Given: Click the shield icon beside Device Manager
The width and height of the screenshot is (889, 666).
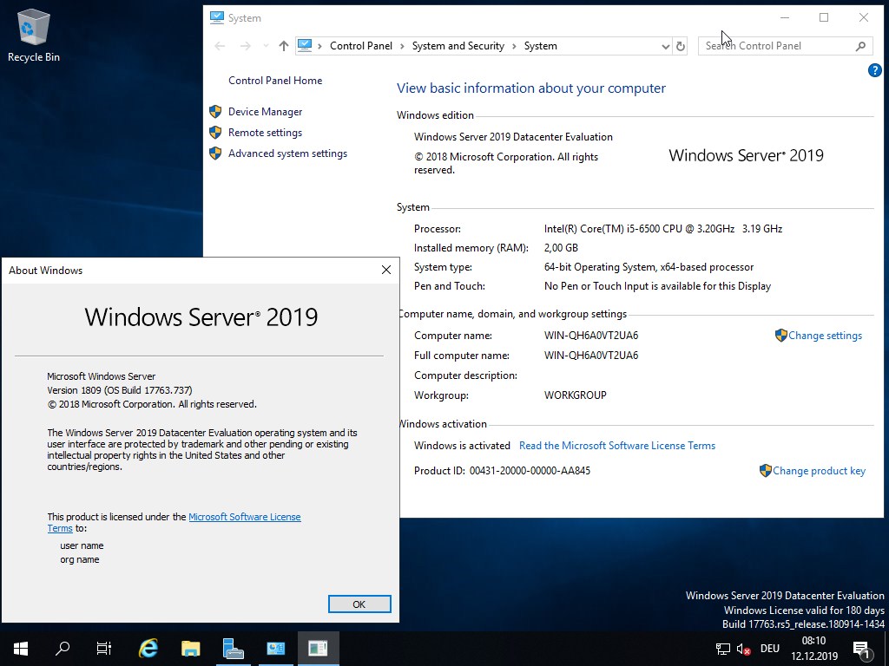Looking at the screenshot, I should tap(215, 112).
